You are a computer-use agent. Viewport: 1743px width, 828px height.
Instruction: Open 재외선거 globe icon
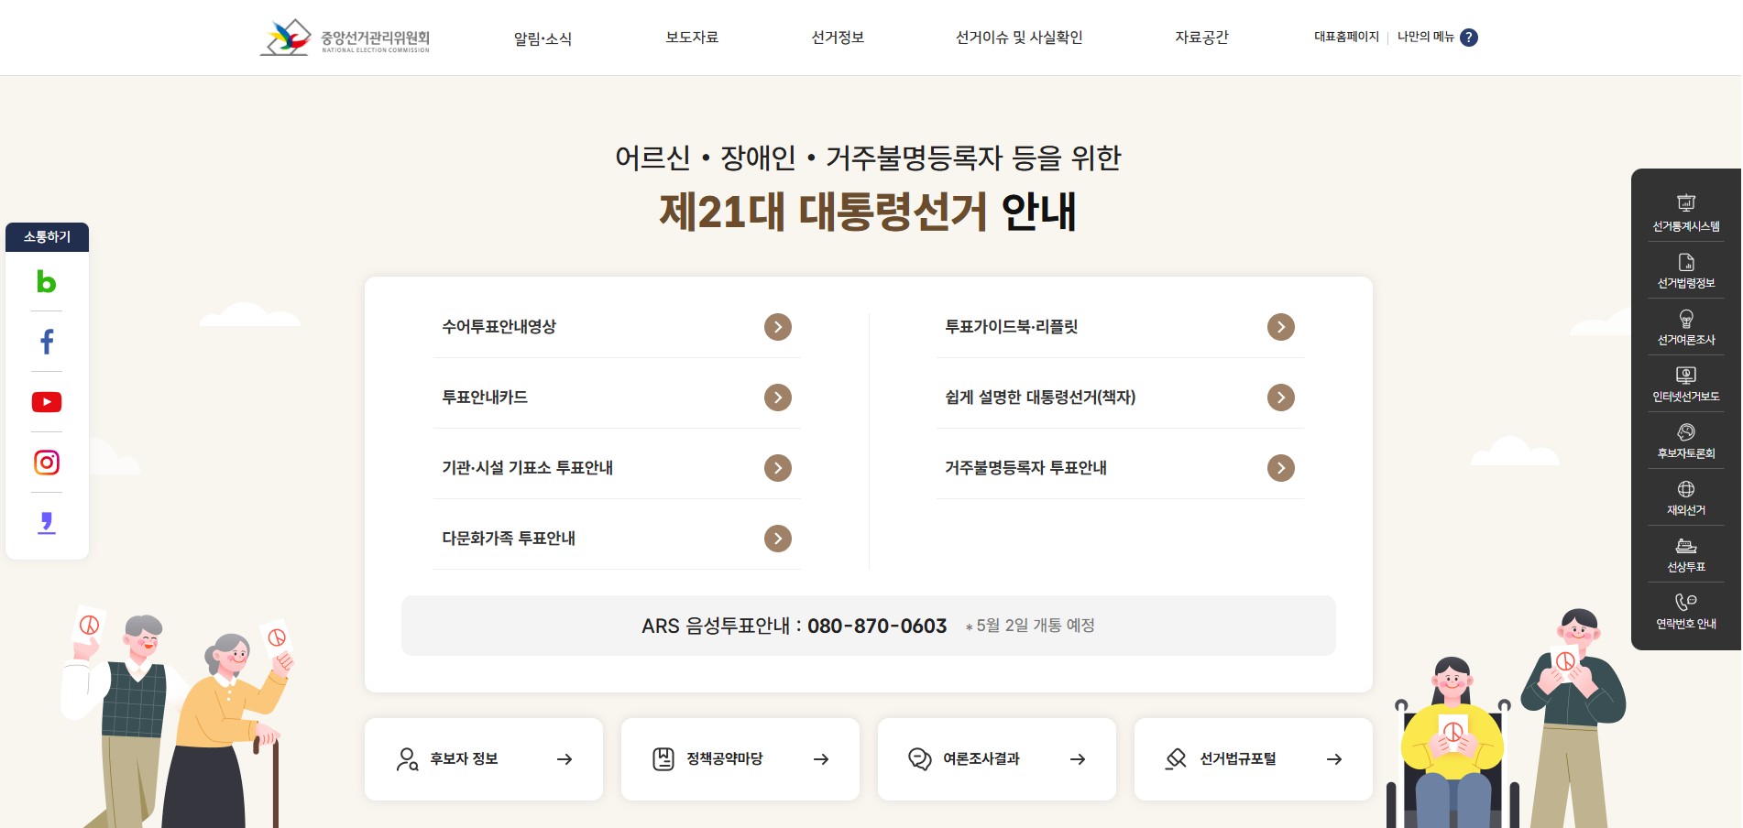[1686, 489]
